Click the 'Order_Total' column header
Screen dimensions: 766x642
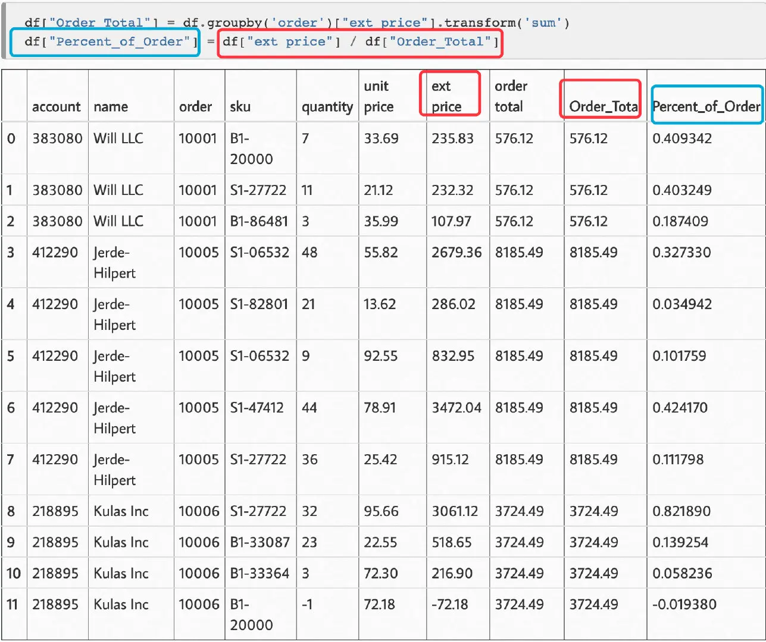(604, 106)
